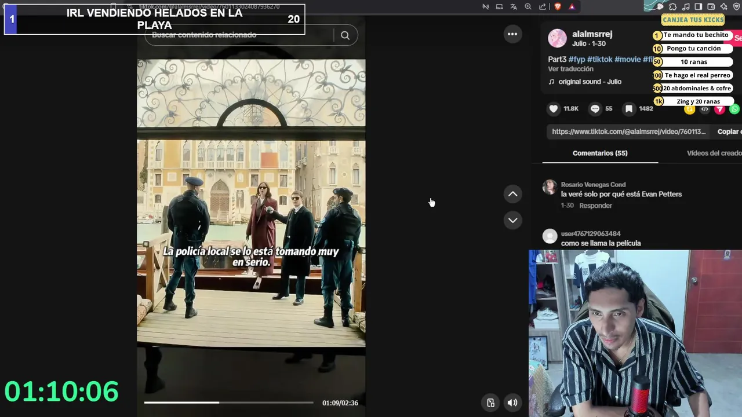Save the video with the bookmark icon

pos(629,109)
